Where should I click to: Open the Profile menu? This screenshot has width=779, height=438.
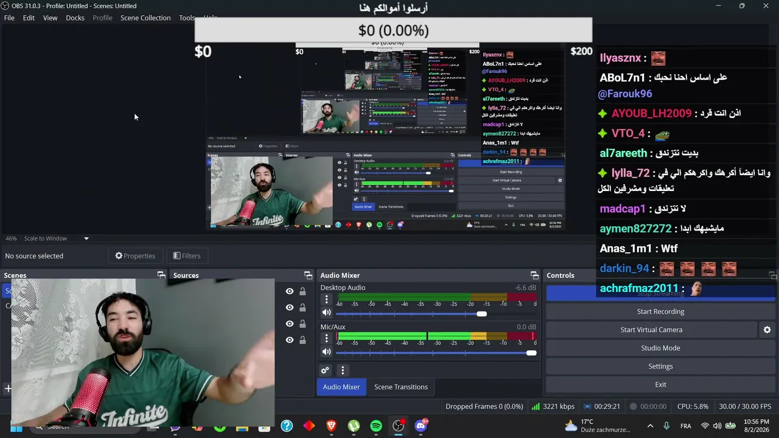click(x=102, y=18)
